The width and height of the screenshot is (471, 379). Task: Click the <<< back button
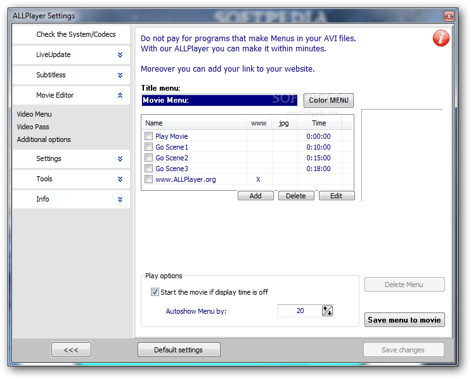[71, 350]
